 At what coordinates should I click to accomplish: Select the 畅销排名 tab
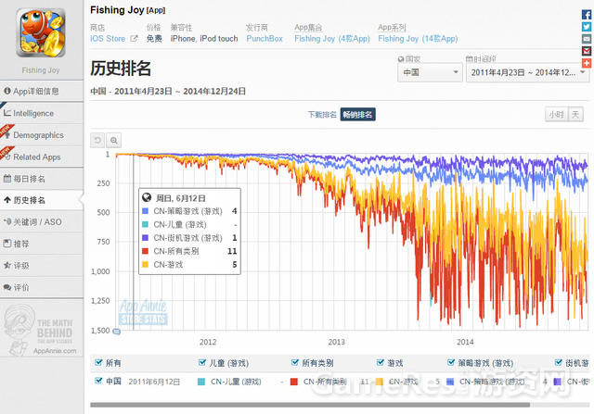[357, 115]
